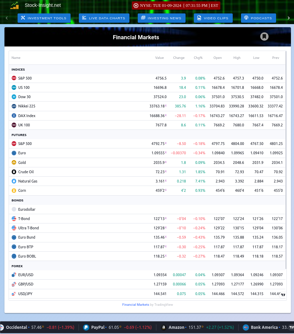
Task: Click the Dow 30 row icon
Action: 14,97
